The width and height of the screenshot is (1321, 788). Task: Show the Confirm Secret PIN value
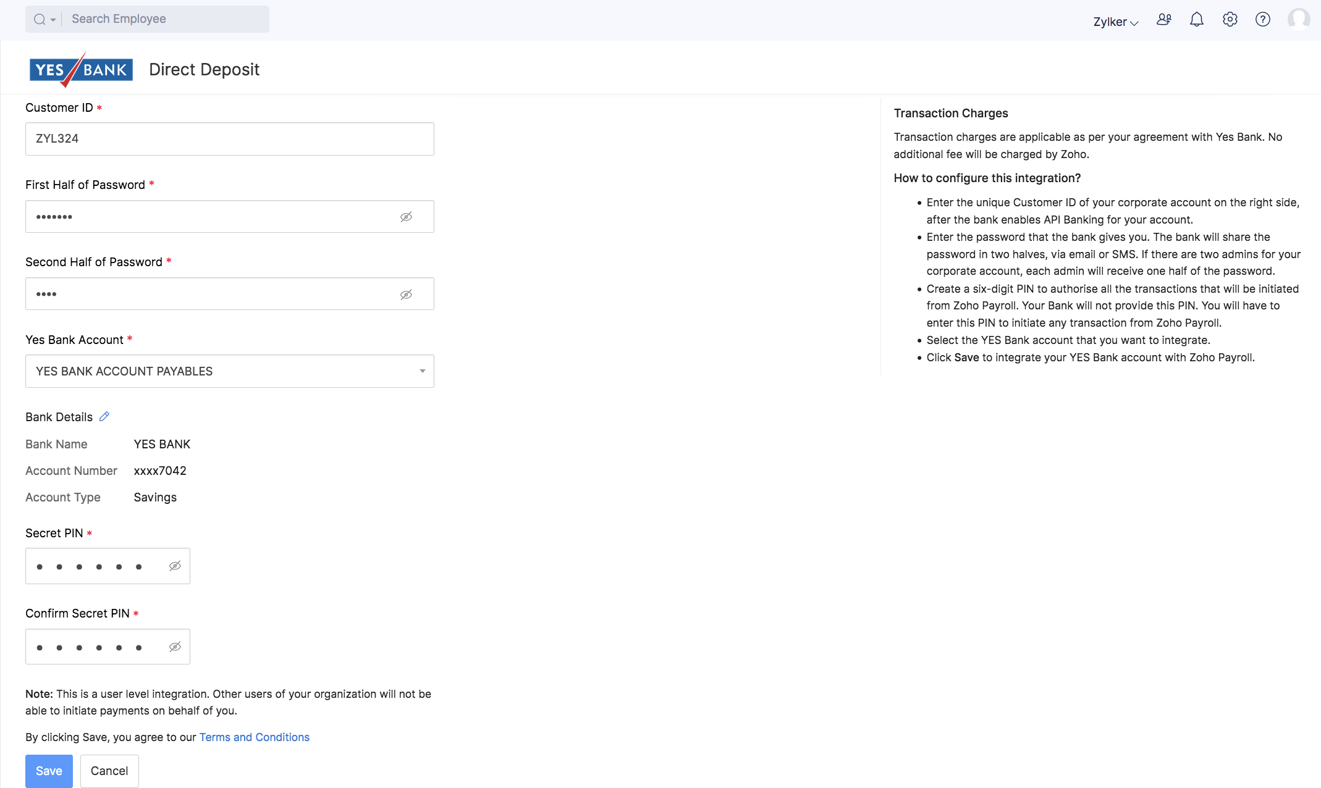[175, 647]
